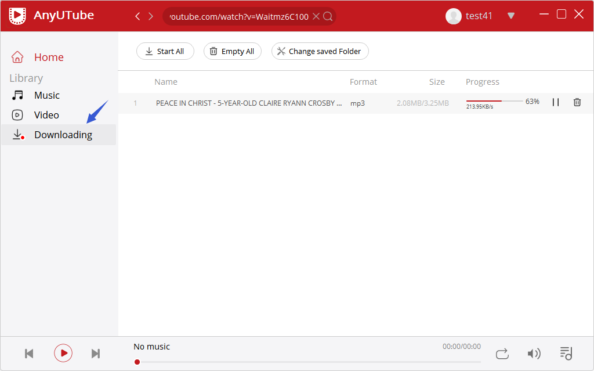Open the Home page

(49, 57)
